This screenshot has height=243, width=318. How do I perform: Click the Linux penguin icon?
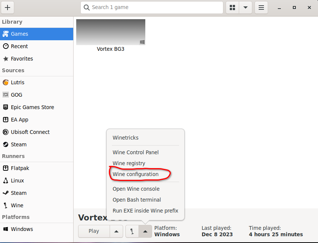pyautogui.click(x=6, y=181)
